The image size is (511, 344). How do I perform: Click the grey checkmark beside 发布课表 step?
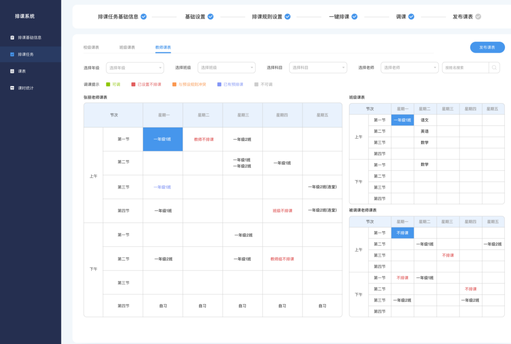pyautogui.click(x=478, y=17)
